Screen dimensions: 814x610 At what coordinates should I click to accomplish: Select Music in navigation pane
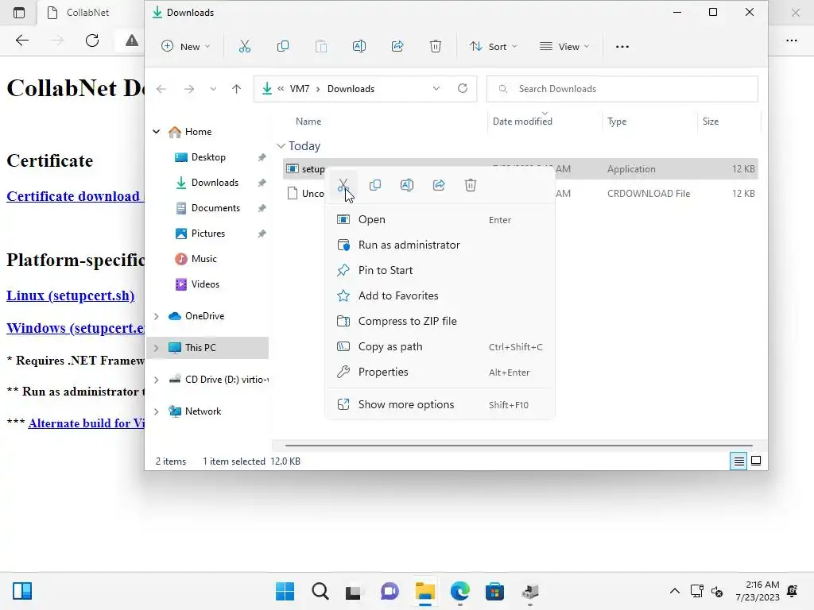coord(203,259)
